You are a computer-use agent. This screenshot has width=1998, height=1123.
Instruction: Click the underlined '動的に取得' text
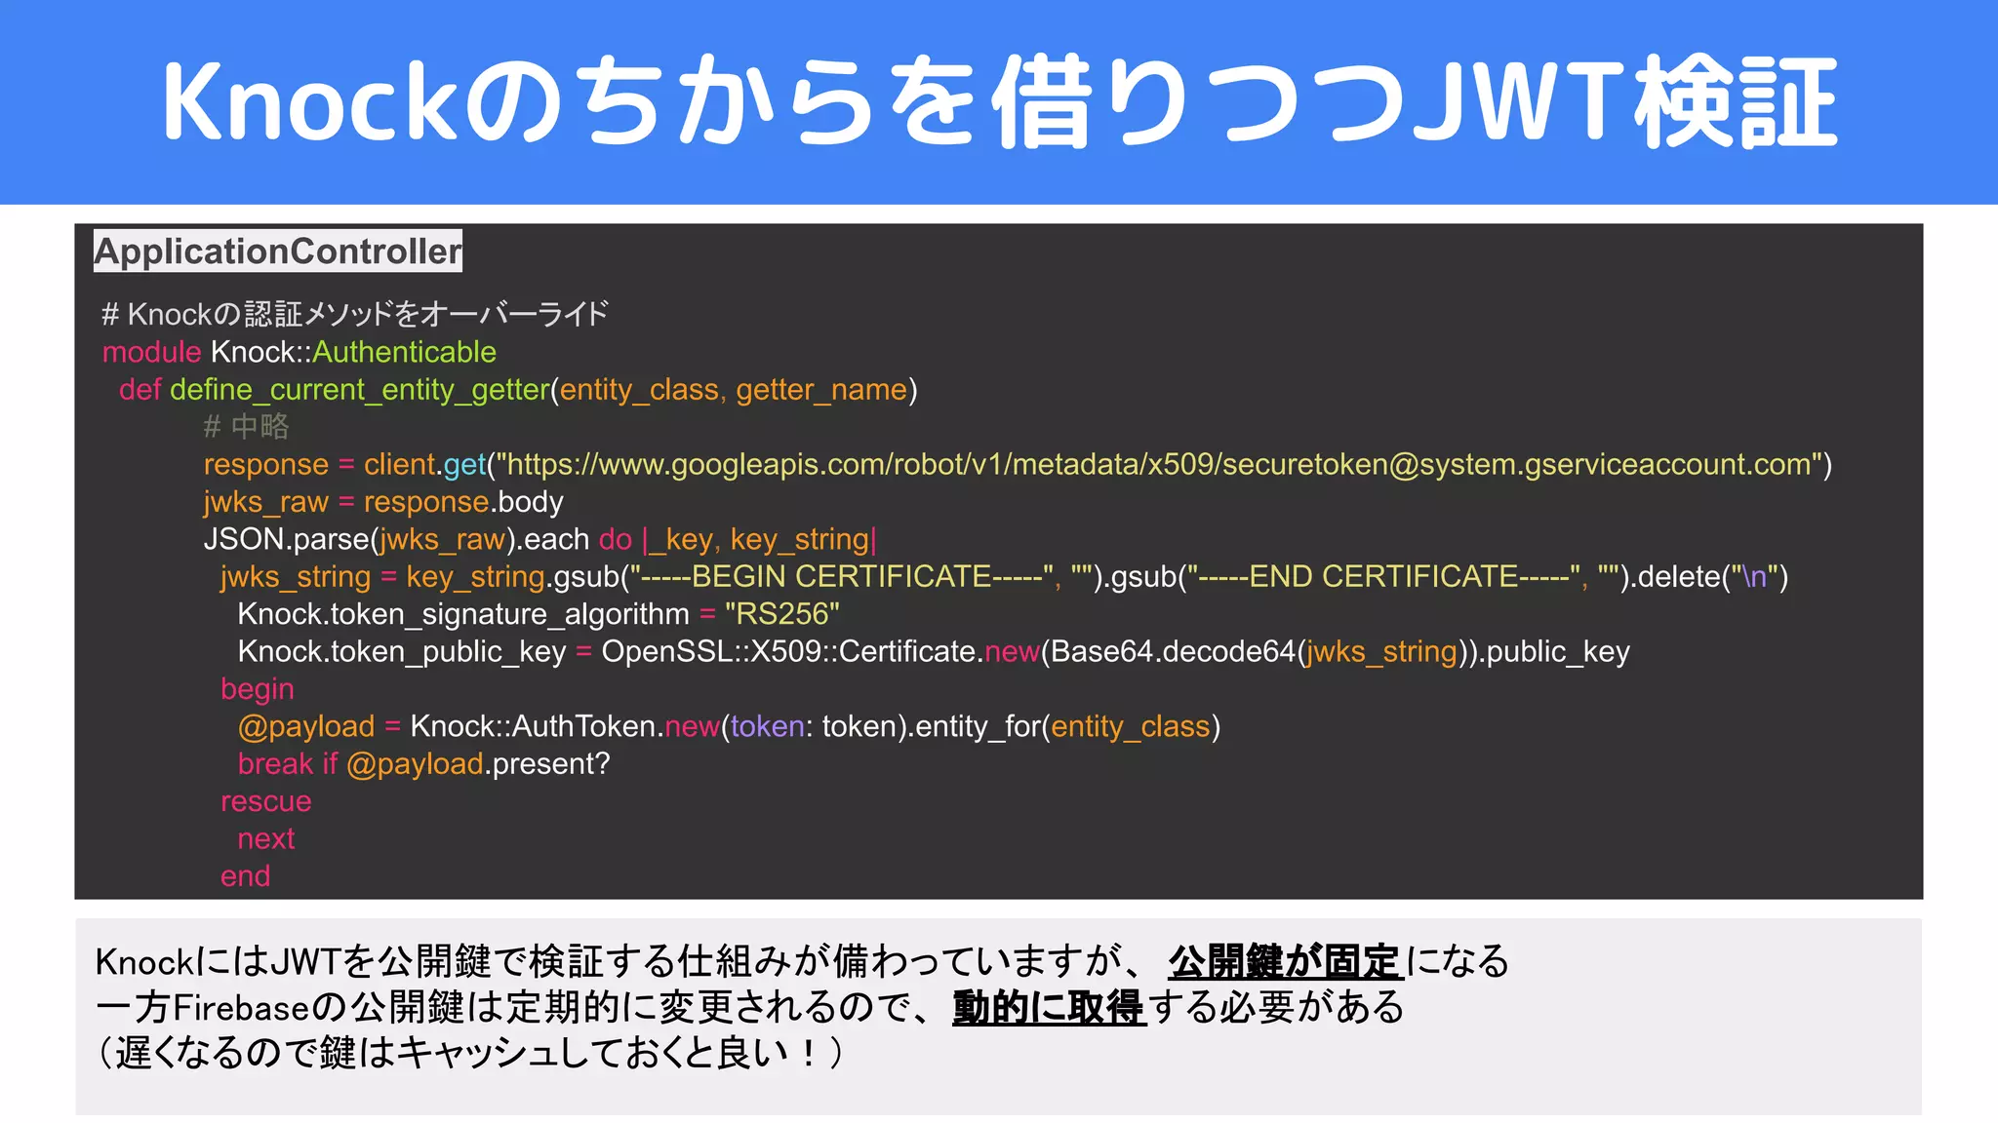1049,1007
